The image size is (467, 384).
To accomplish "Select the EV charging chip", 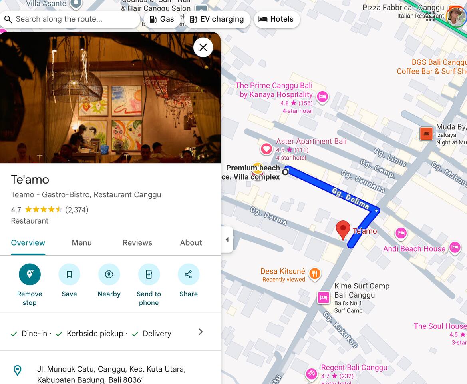I will (217, 19).
